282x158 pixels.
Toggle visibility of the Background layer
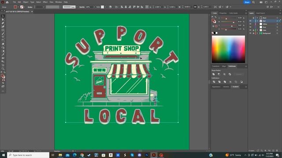pos(250,33)
